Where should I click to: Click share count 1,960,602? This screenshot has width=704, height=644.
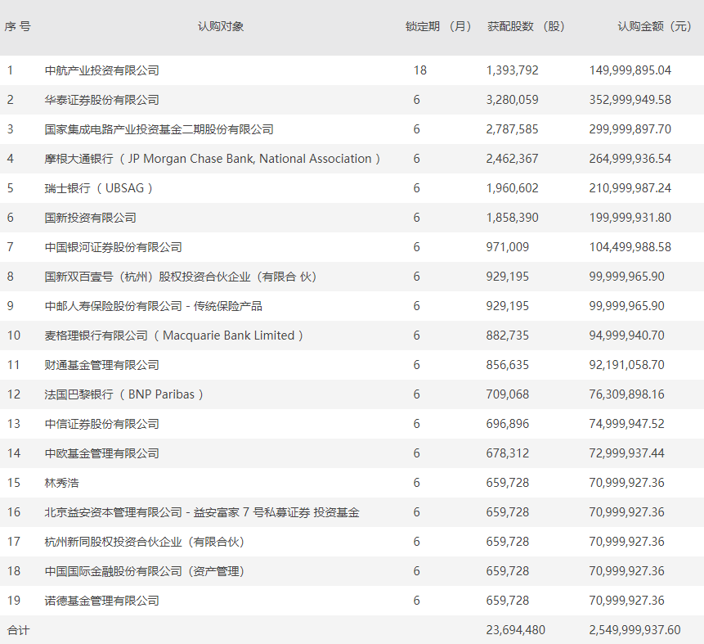coord(513,188)
